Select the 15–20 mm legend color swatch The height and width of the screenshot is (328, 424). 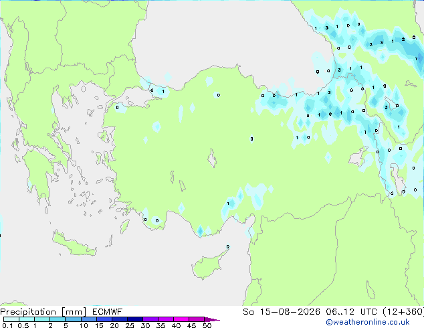tap(104, 319)
